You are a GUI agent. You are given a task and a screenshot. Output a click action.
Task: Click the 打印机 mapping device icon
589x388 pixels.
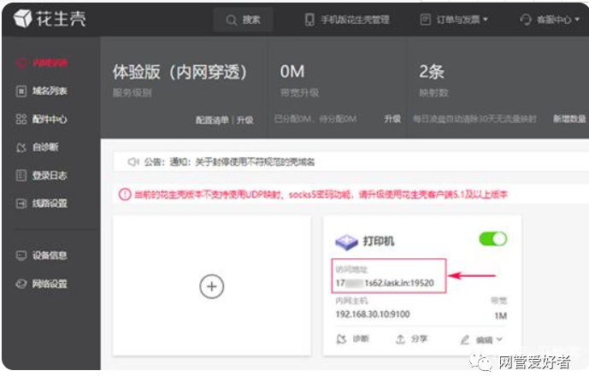click(x=346, y=242)
